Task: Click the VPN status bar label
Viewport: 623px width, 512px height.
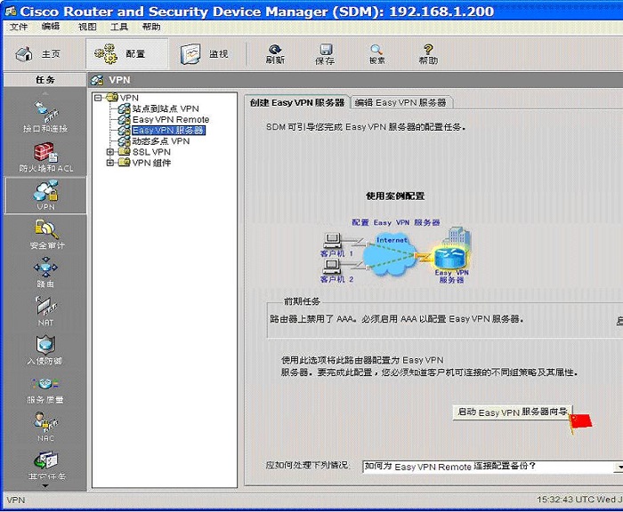Action: click(16, 500)
